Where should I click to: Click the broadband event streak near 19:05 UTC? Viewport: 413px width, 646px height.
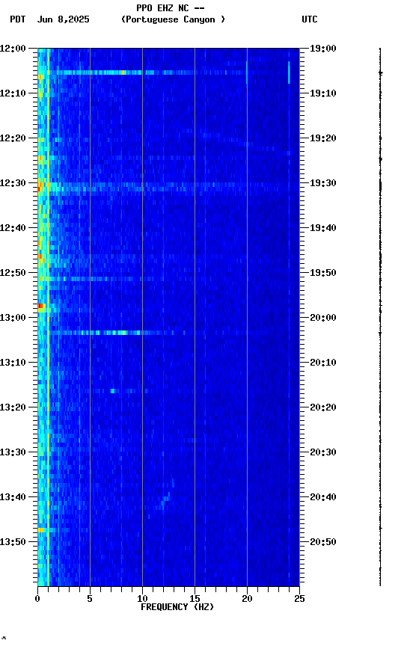point(142,73)
